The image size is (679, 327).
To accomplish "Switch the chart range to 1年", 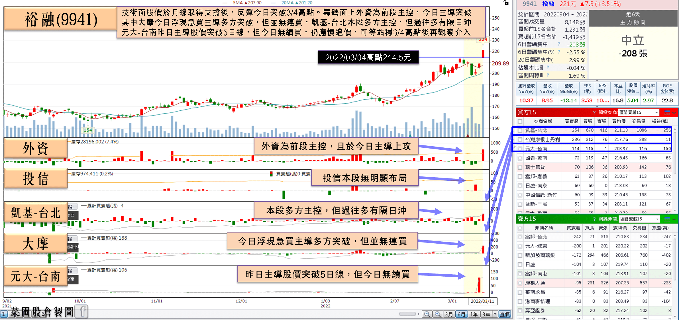I will [474, 314].
